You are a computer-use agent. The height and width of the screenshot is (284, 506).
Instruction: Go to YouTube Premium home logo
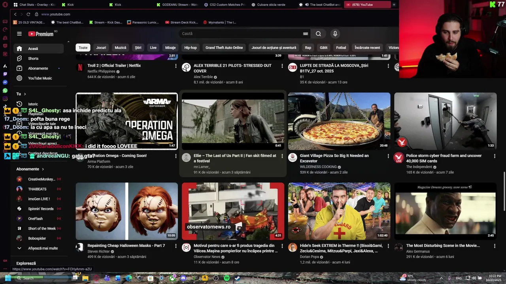(x=41, y=34)
